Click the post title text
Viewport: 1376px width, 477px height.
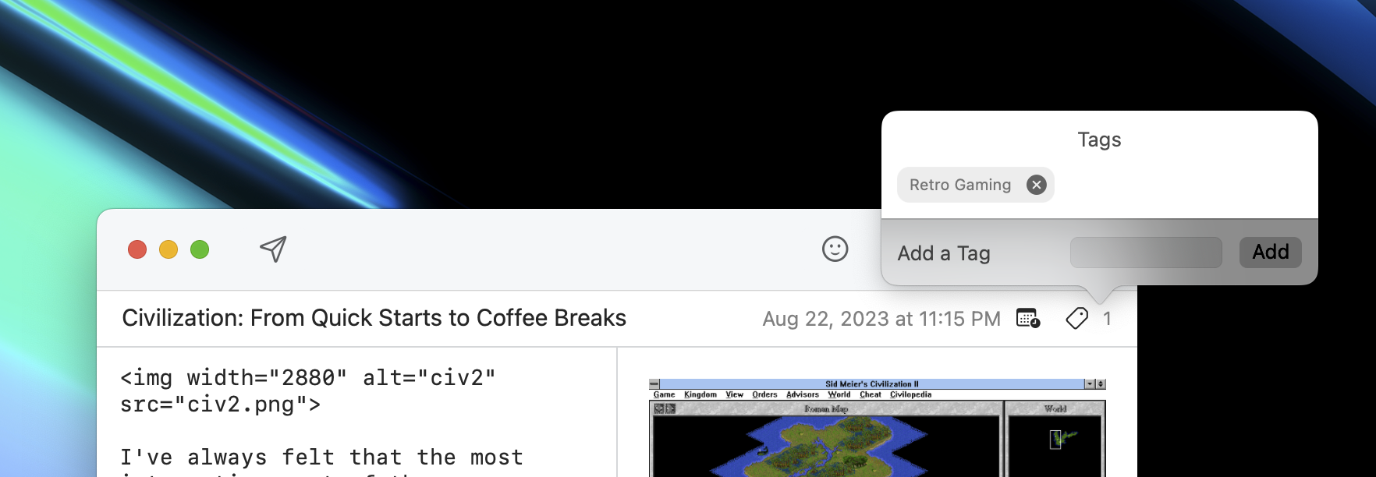(374, 318)
